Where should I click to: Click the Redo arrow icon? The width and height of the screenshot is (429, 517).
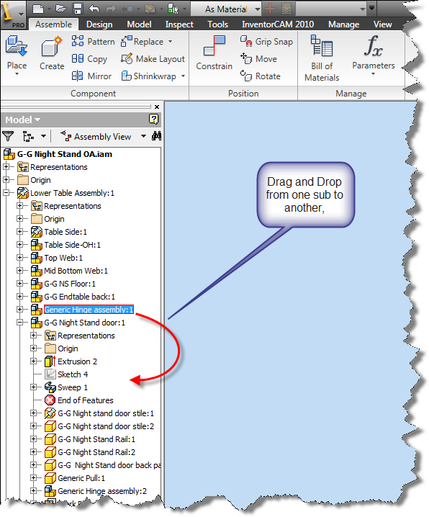tap(110, 8)
